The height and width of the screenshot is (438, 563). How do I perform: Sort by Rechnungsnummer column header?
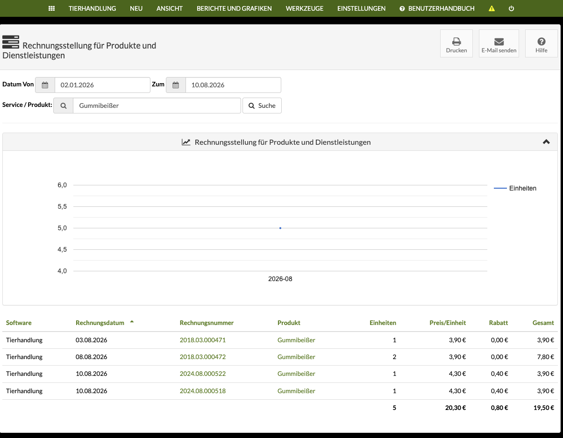[207, 323]
